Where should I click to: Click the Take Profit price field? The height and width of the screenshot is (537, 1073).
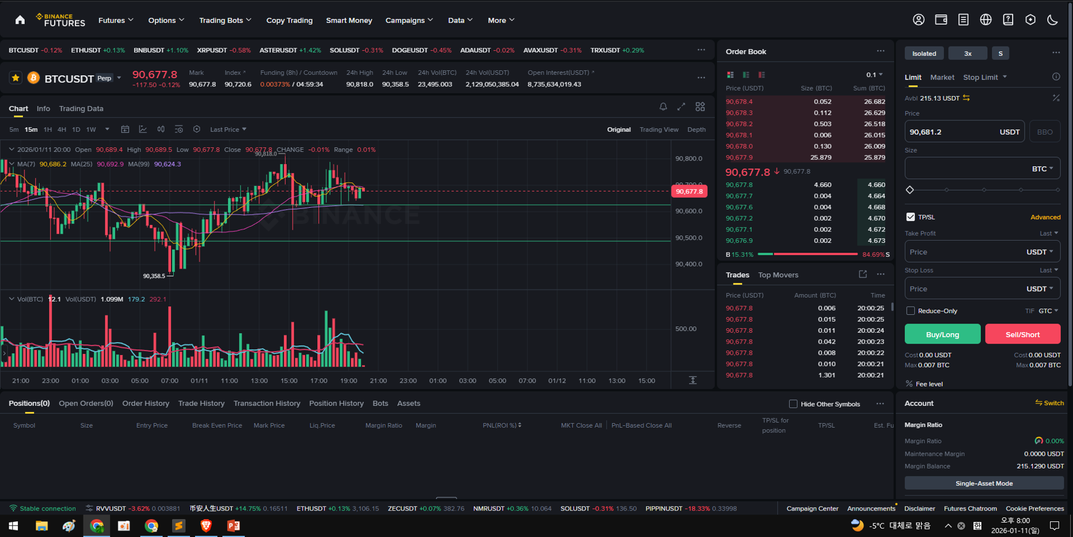pos(982,252)
